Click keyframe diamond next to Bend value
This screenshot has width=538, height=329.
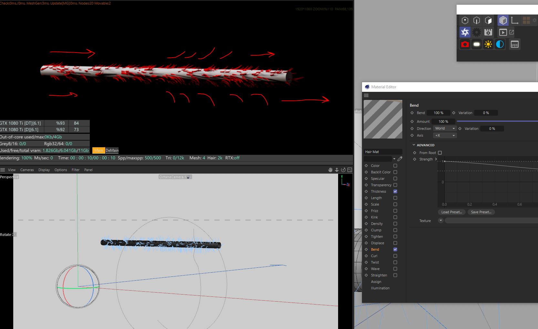[412, 113]
